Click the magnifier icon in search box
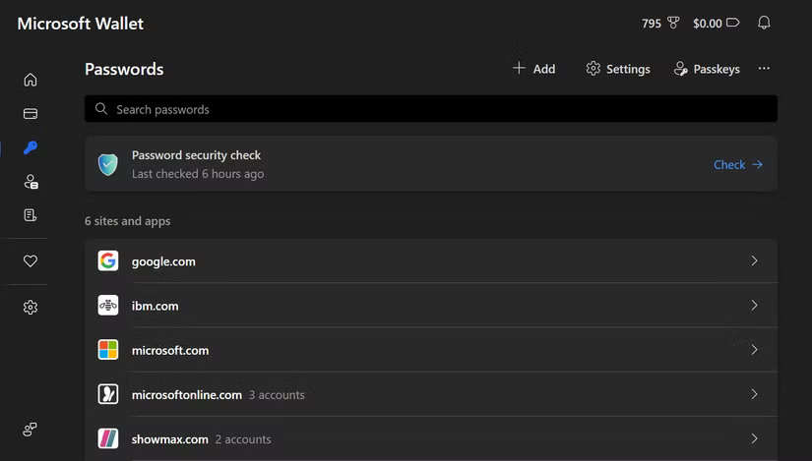 tap(101, 109)
